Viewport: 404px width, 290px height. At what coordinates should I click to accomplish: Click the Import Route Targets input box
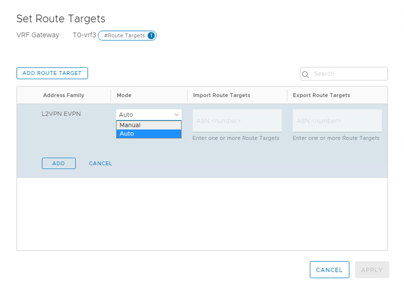point(237,121)
